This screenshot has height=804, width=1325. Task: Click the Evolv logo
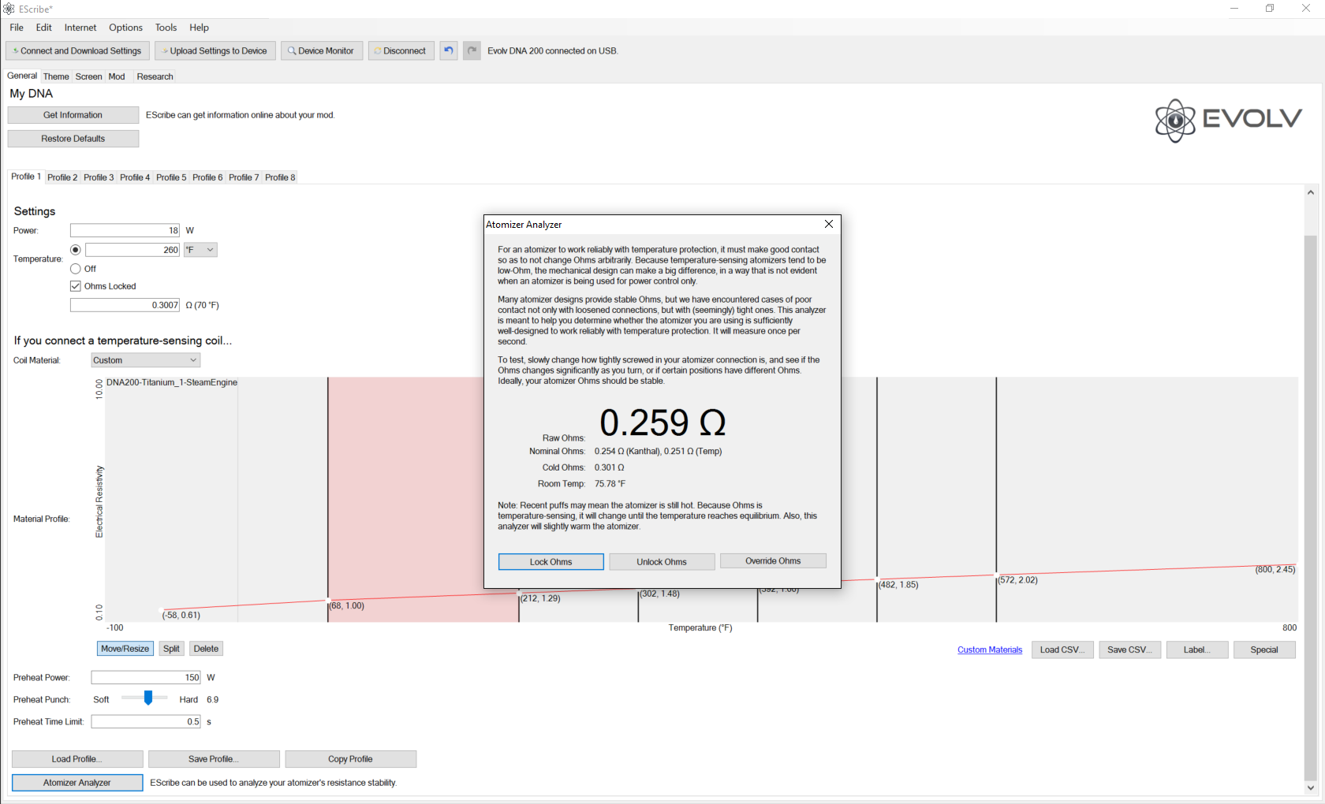(1227, 120)
